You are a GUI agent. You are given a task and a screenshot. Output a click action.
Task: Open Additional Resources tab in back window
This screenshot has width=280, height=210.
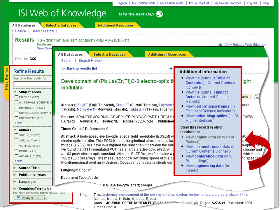pos(116,25)
